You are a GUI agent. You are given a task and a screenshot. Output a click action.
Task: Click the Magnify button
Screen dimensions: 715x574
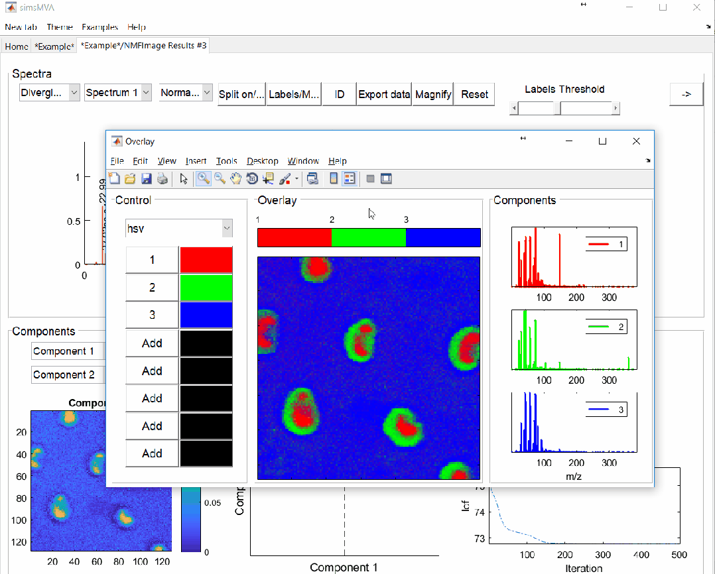[x=432, y=93]
